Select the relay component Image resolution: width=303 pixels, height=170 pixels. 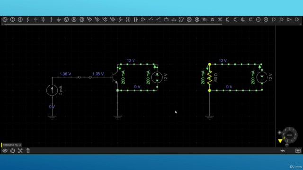point(181,20)
